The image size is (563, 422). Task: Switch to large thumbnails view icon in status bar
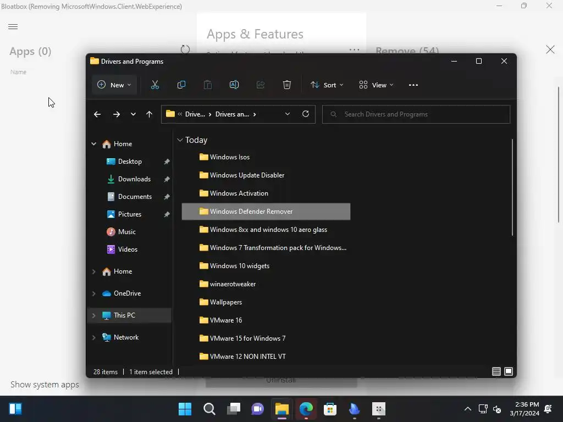(x=509, y=371)
